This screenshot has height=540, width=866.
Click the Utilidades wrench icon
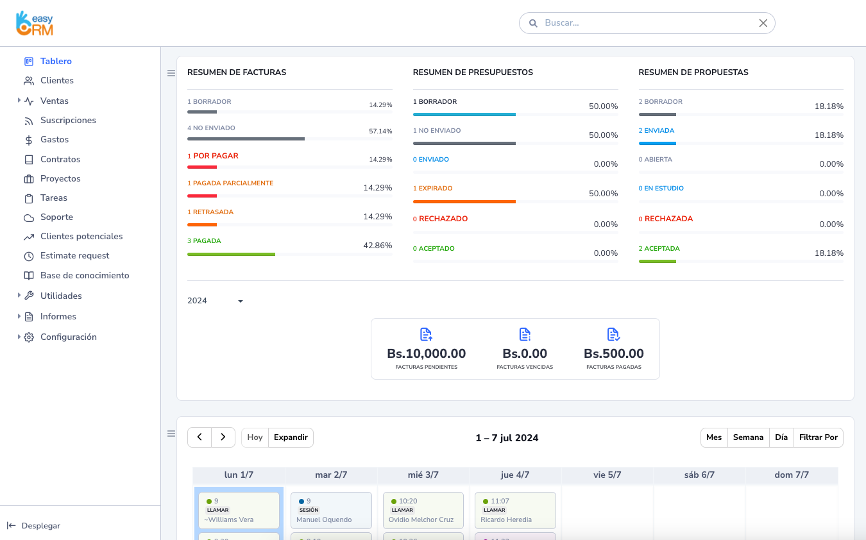point(29,296)
